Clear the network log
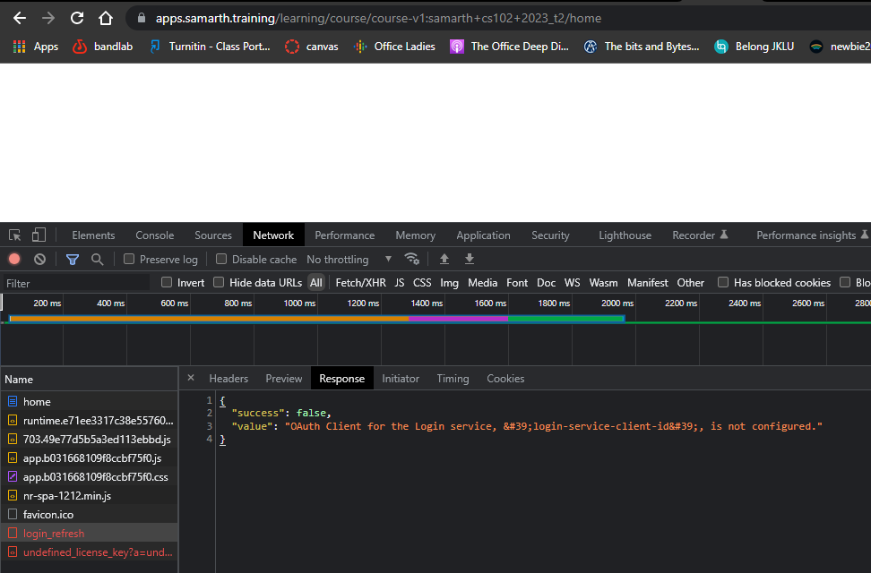This screenshot has width=871, height=573. coord(39,260)
